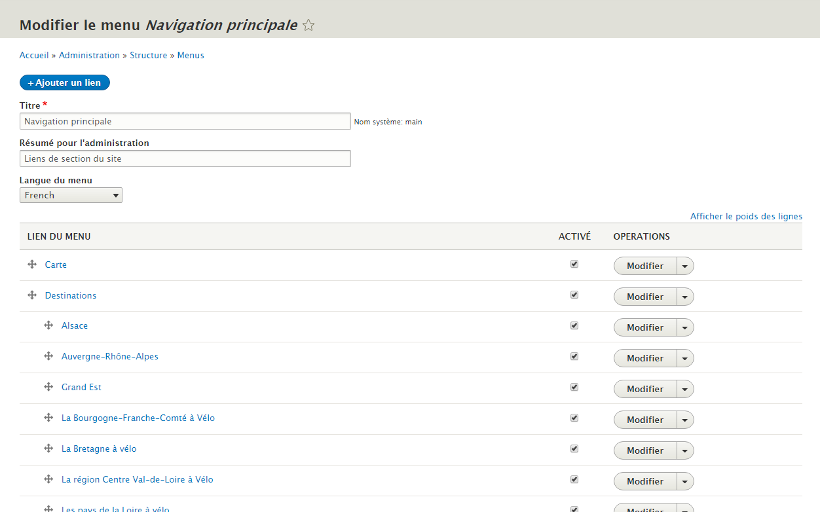Click the drag handle beside Destinations
820x512 pixels.
pos(31,295)
